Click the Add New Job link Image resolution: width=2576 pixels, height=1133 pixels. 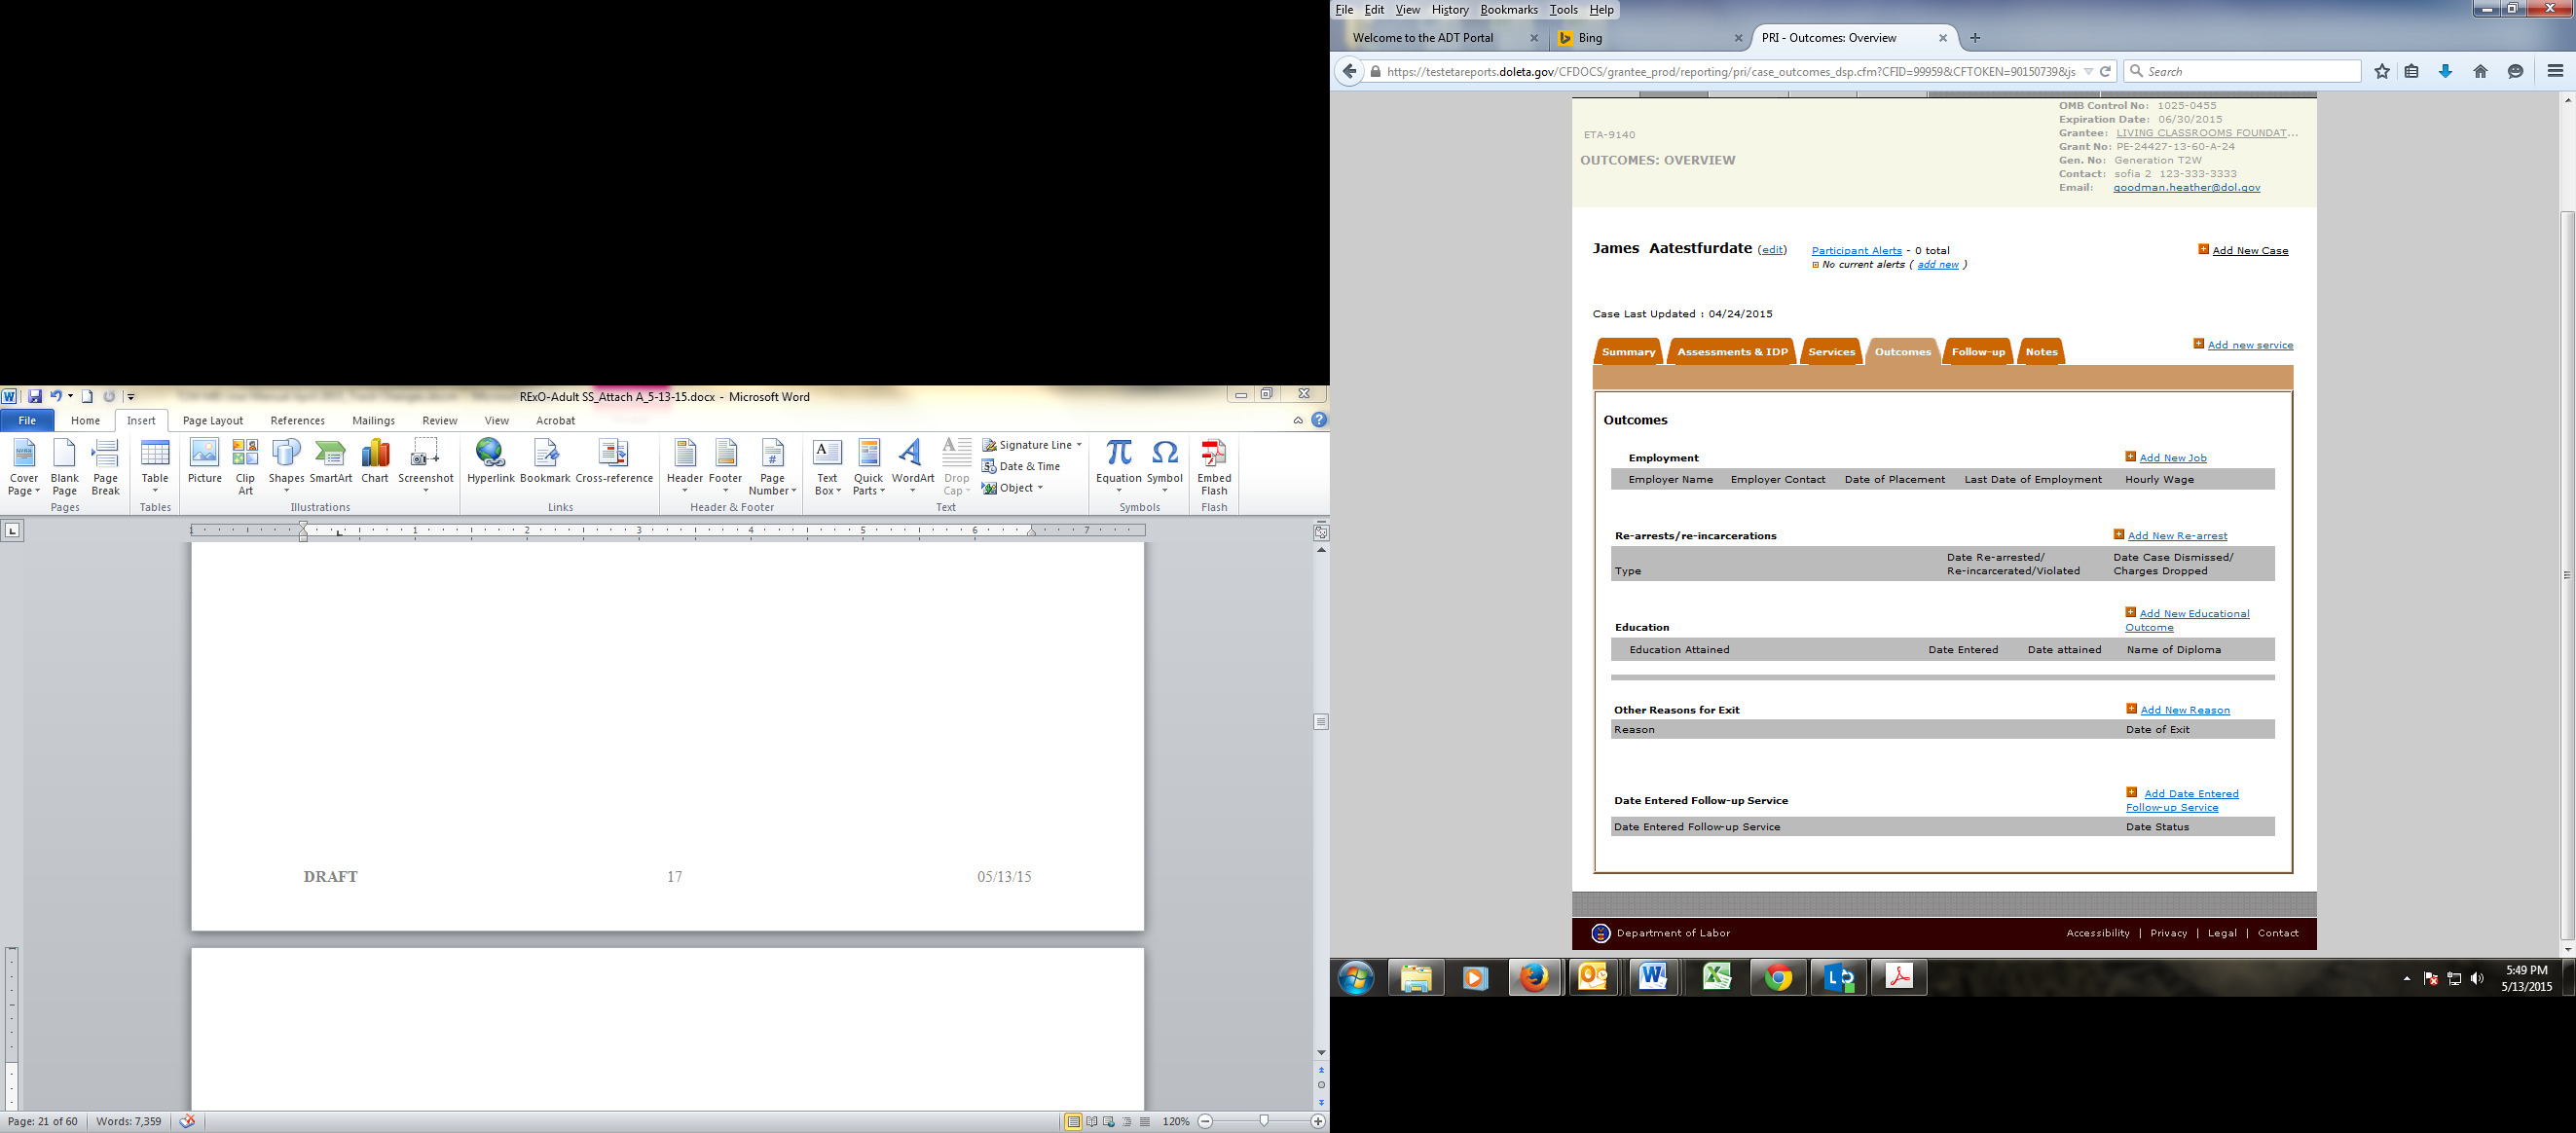(x=2172, y=458)
